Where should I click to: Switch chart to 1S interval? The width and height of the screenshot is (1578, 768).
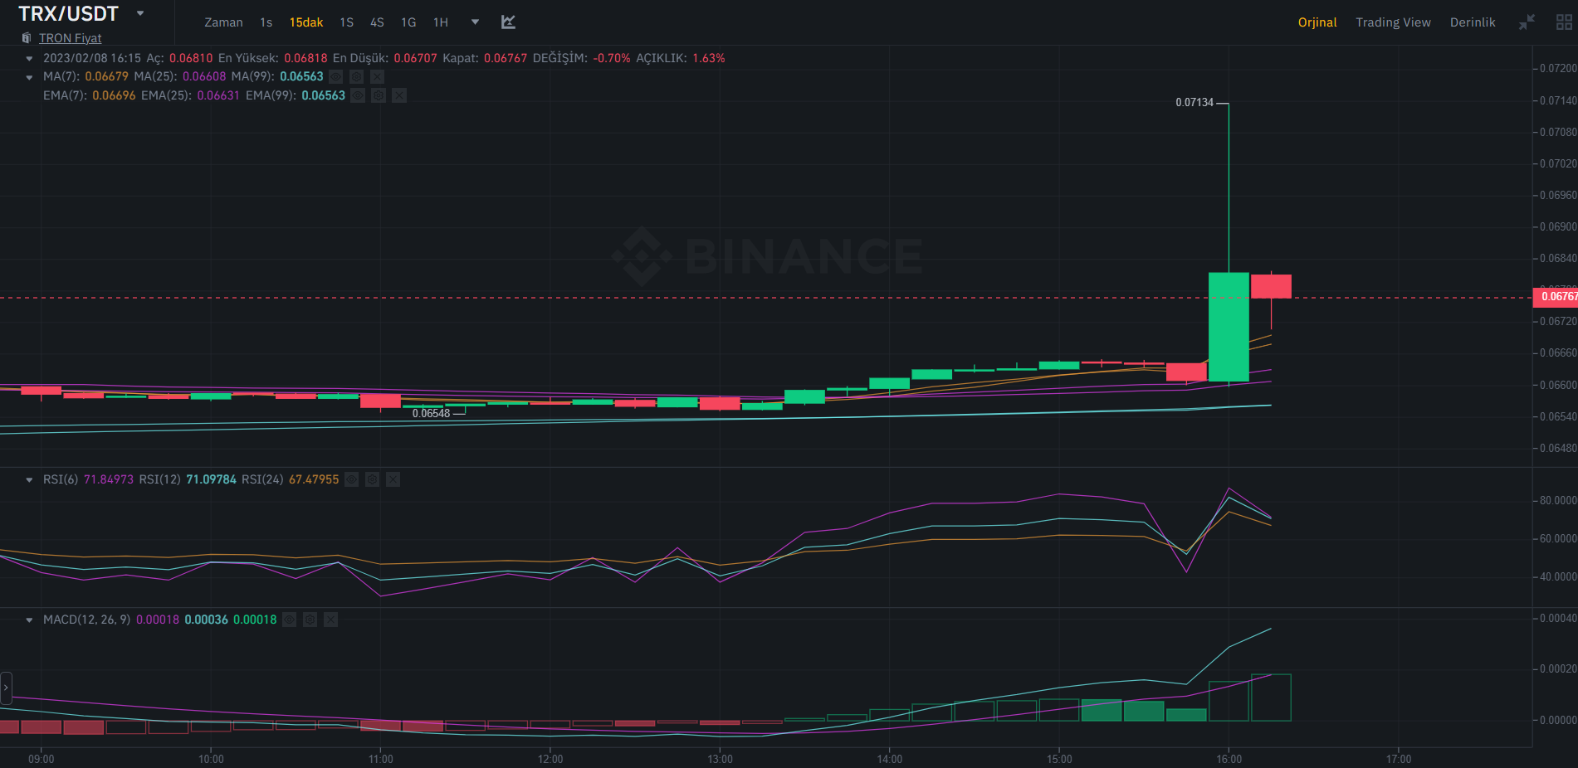346,22
